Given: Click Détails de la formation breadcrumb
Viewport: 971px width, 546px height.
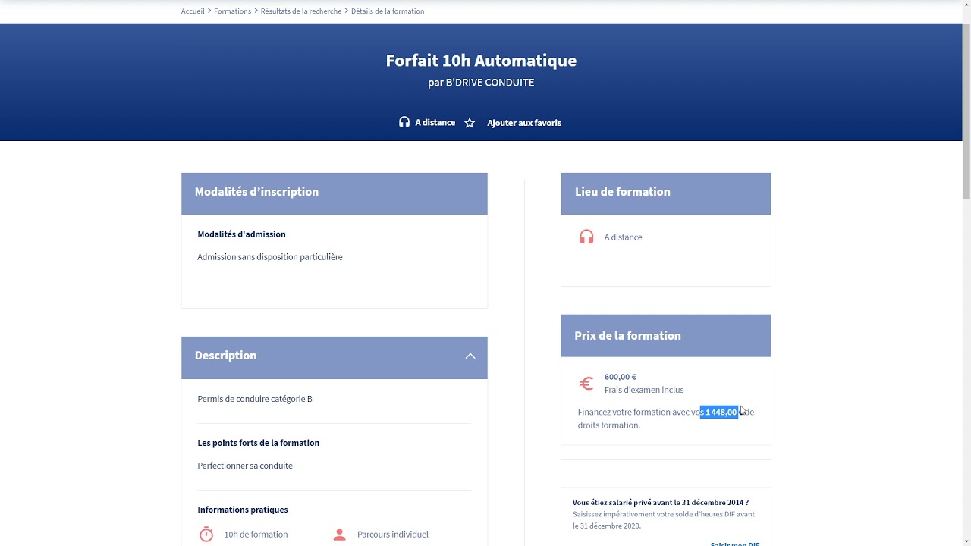Looking at the screenshot, I should [x=388, y=11].
